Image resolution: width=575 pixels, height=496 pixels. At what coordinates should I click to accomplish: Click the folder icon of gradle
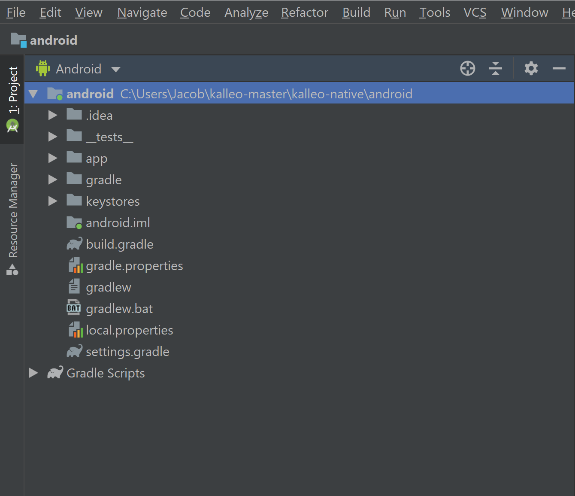click(x=74, y=179)
